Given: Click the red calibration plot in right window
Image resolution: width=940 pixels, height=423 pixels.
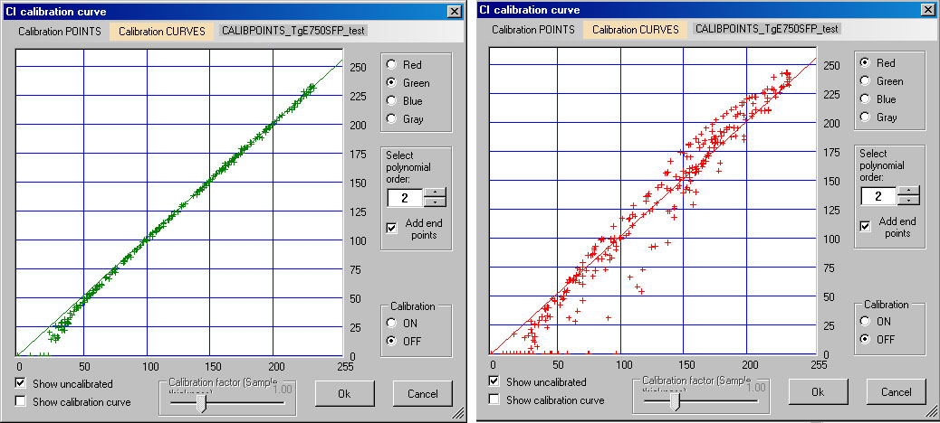Looking at the screenshot, I should click(x=652, y=201).
